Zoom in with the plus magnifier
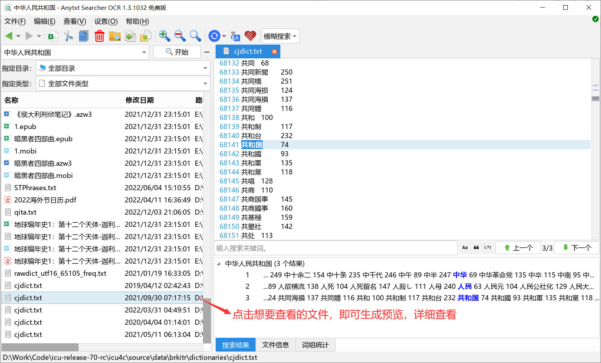Viewport: 601px width, 363px height. [165, 36]
